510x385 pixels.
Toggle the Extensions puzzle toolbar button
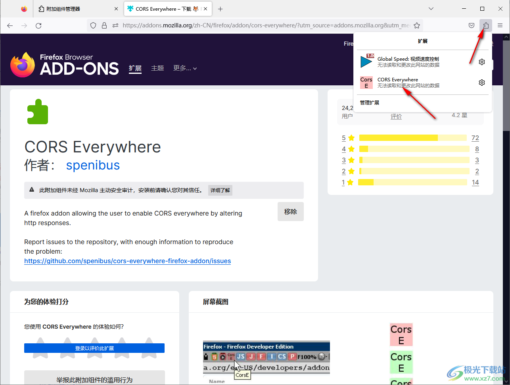(486, 25)
